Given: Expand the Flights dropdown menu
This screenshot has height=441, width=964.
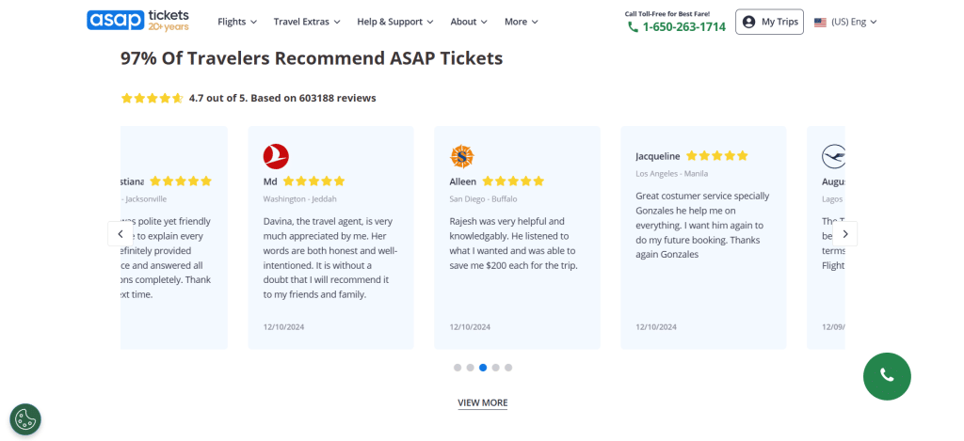Looking at the screenshot, I should [237, 22].
